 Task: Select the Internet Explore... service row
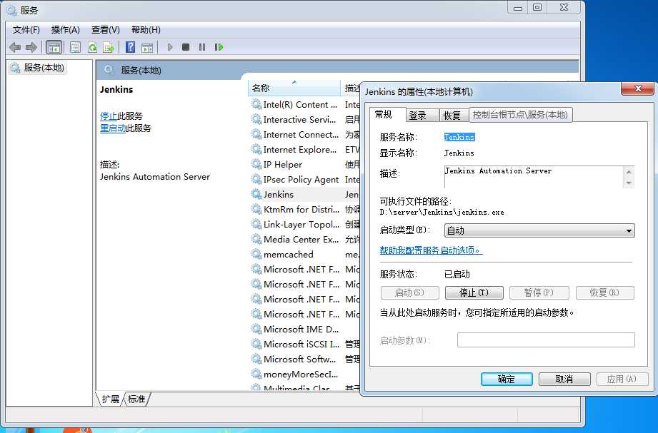[304, 149]
